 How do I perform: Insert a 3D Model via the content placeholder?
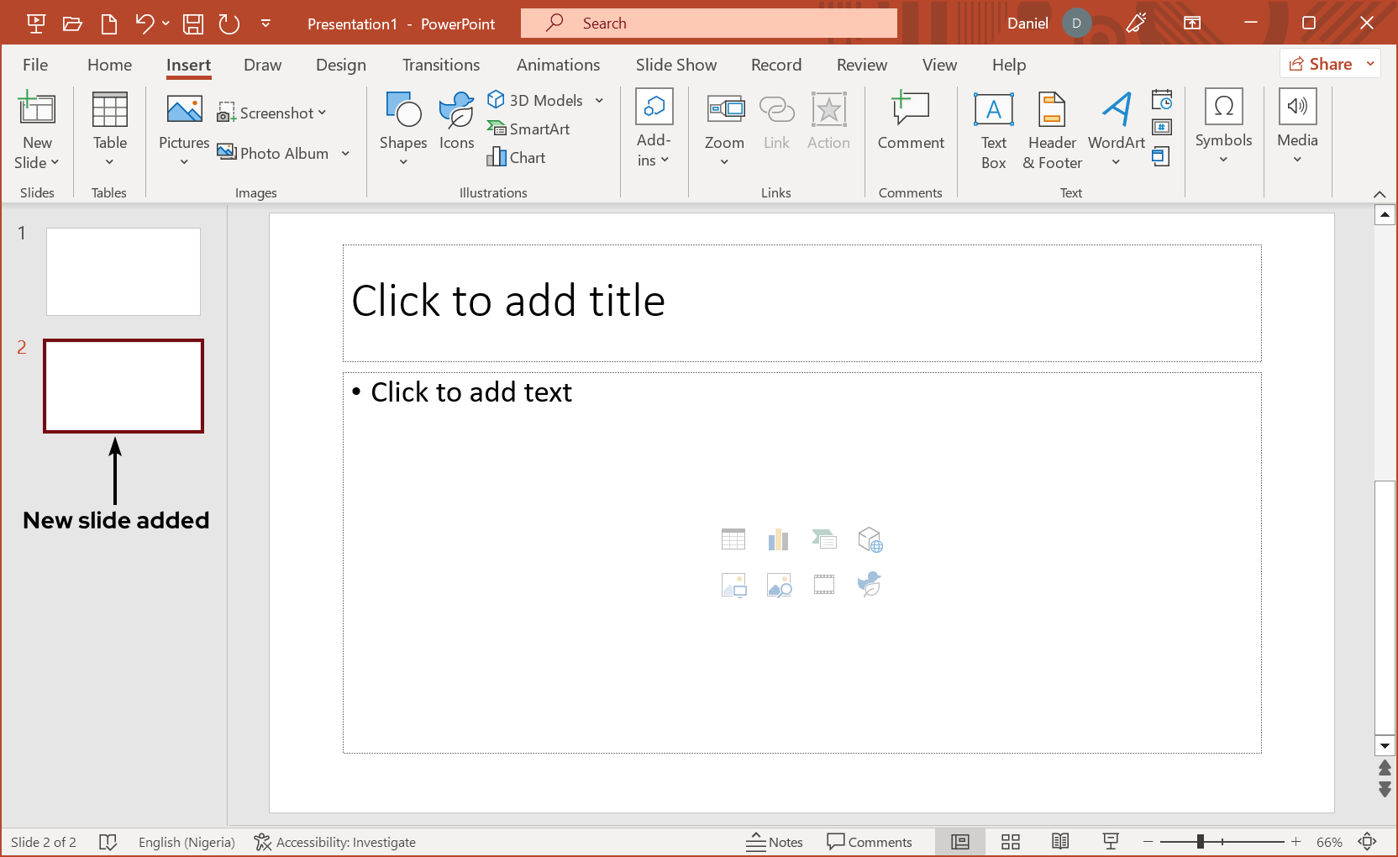[x=870, y=539]
